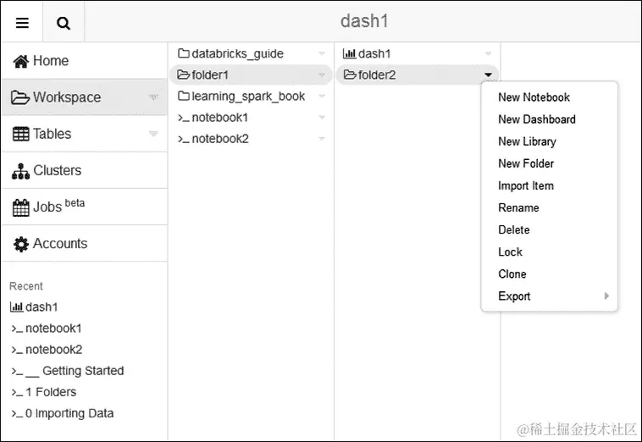Click the learning_spark_book folder icon

tap(184, 96)
